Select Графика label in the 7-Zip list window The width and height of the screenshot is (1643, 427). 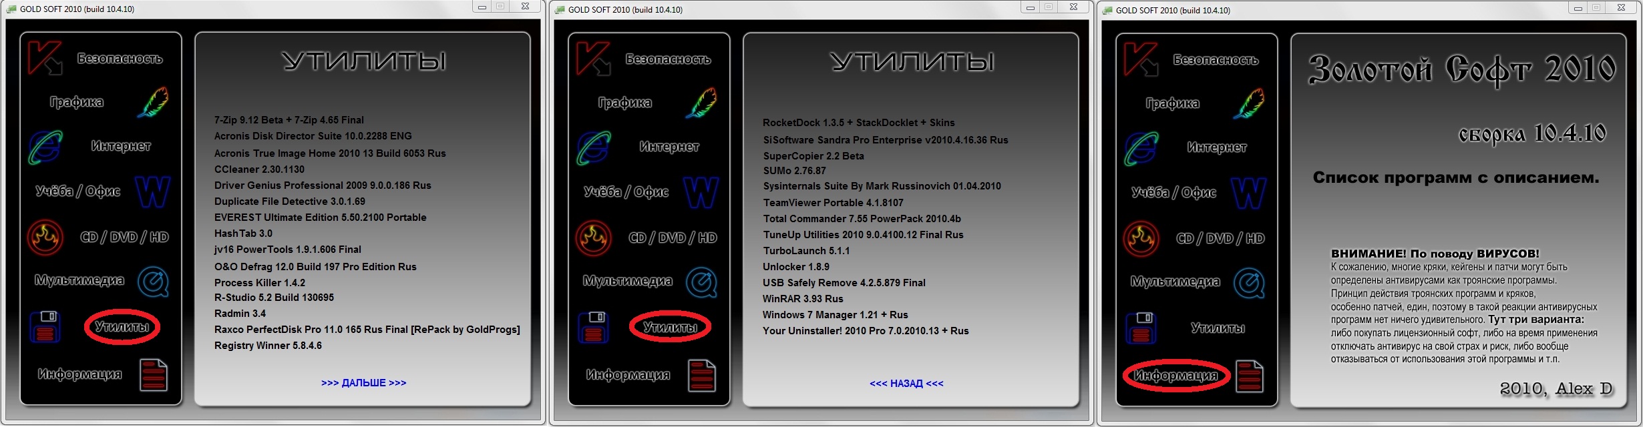pos(77,102)
